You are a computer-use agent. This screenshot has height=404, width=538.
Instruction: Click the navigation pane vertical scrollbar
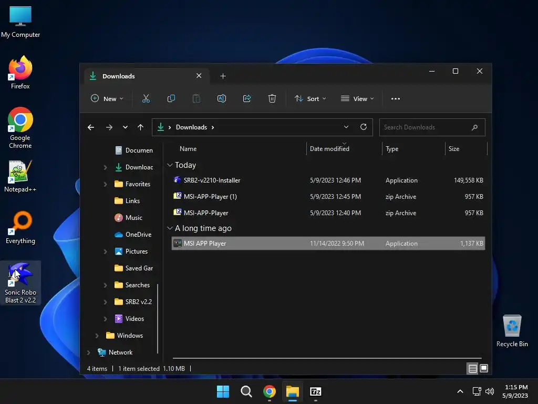tap(158, 318)
